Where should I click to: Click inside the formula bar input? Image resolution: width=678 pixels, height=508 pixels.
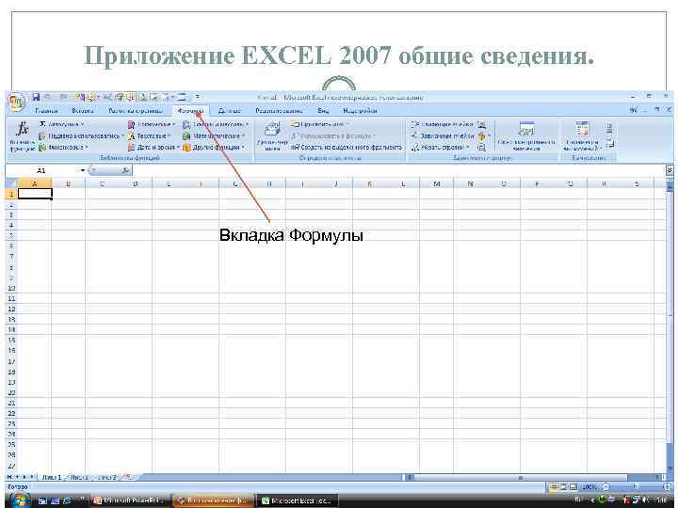397,170
